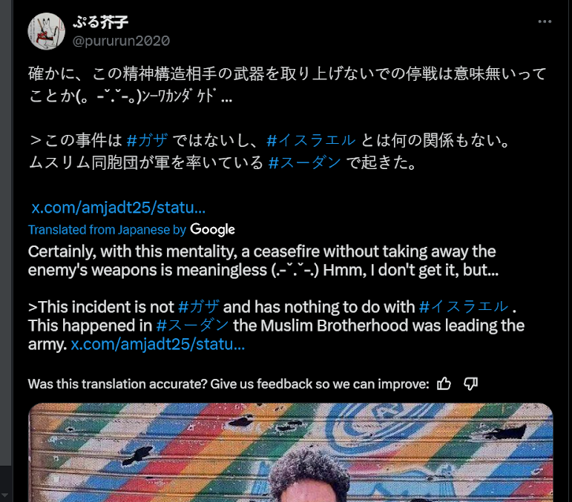The image size is (572, 502).
Task: Follow the x.com/amjadt25 link in the English translation
Action: click(157, 344)
